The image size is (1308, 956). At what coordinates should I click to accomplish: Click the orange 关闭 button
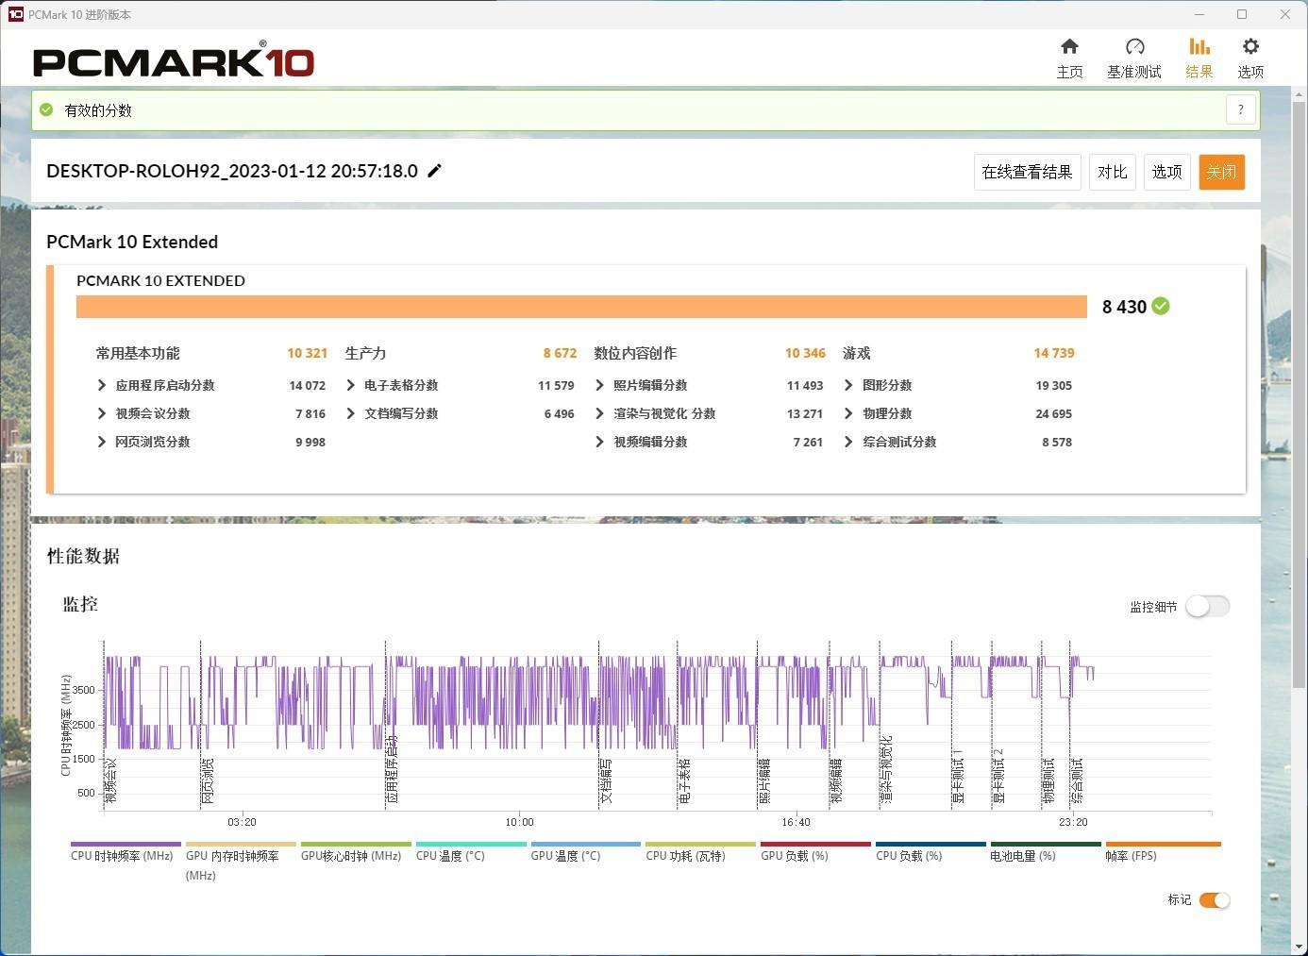(x=1221, y=172)
